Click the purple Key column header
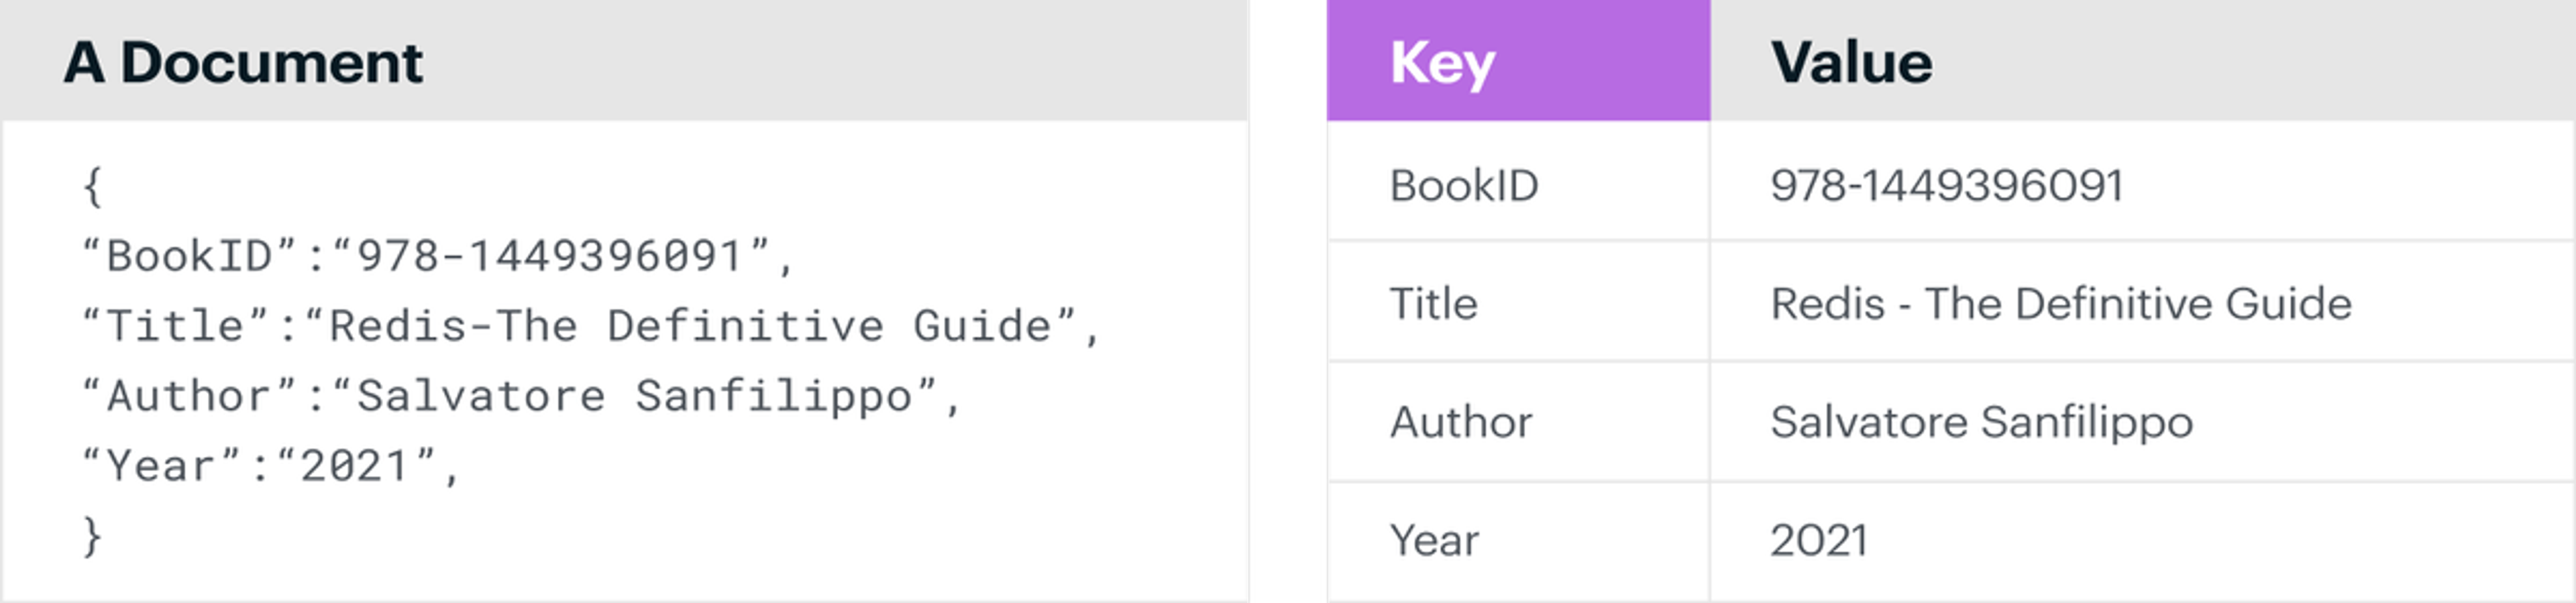The height and width of the screenshot is (603, 2576). [1518, 60]
